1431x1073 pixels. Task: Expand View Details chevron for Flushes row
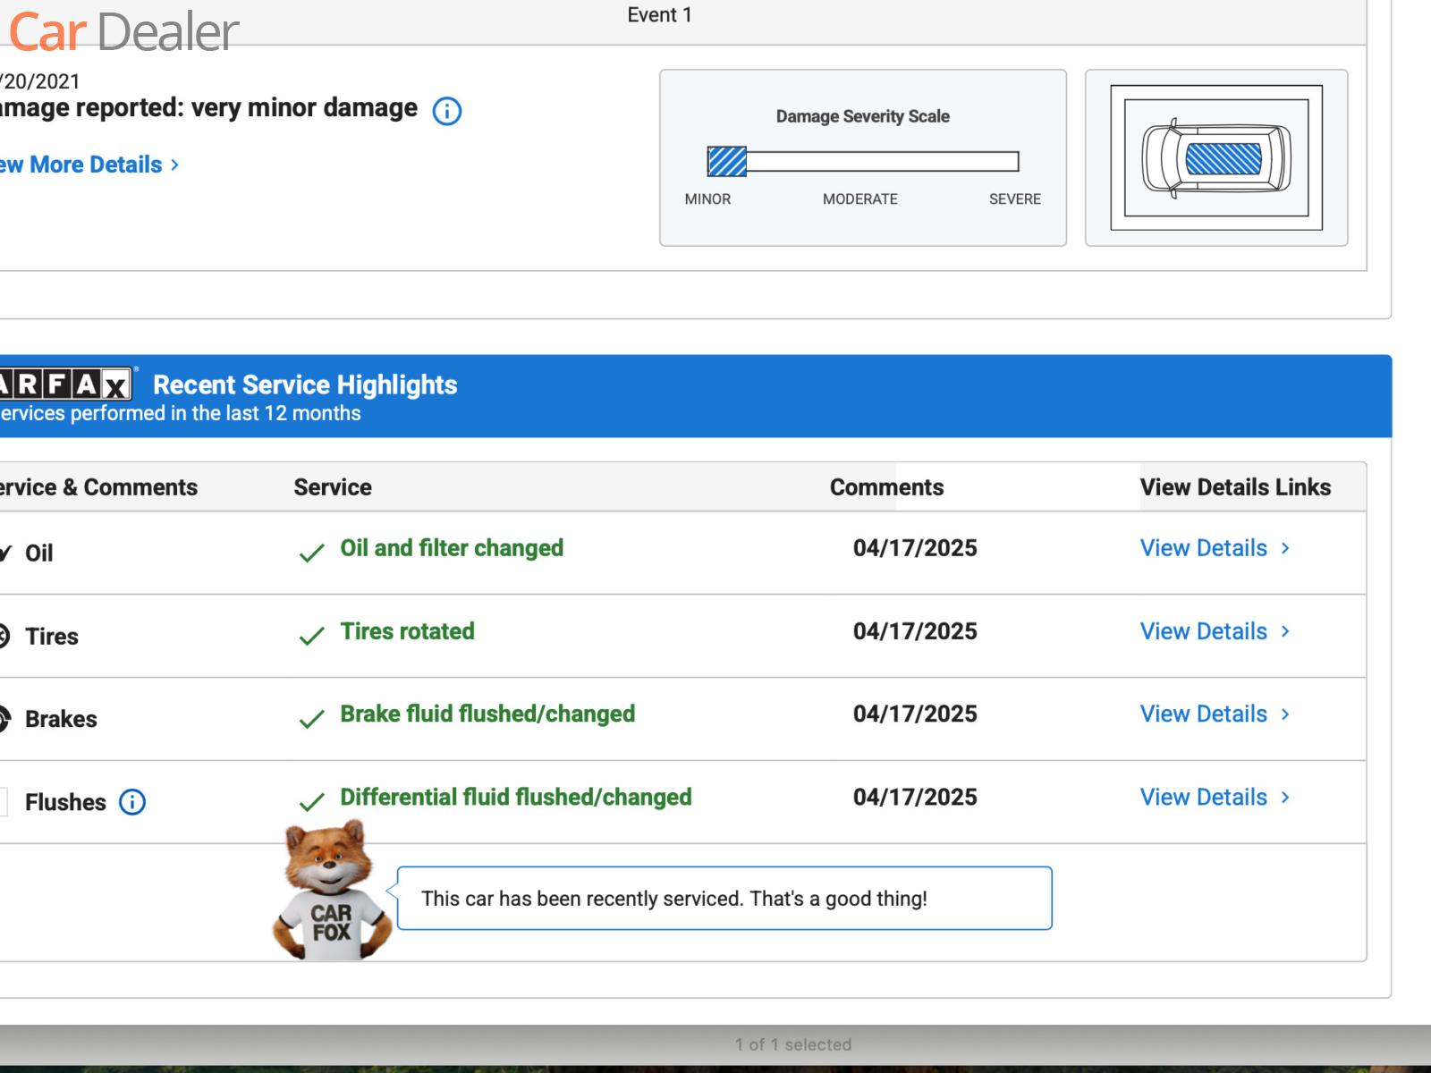pyautogui.click(x=1285, y=798)
